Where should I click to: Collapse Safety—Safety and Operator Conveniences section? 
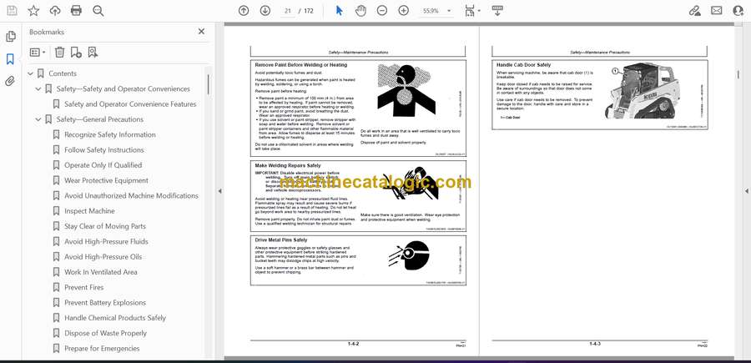pos(38,89)
